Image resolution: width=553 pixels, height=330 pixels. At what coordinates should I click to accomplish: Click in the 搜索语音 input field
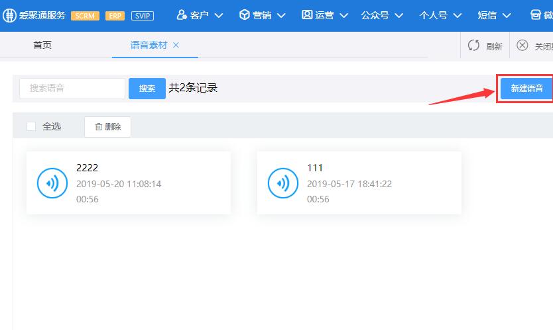(x=72, y=89)
